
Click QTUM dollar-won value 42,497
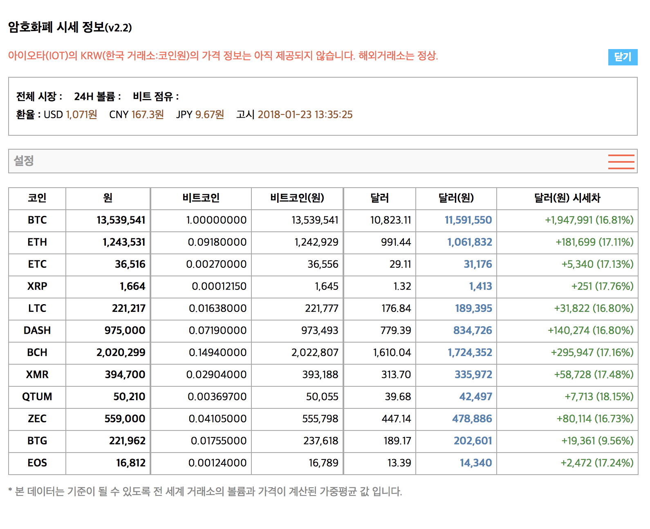[x=476, y=397]
